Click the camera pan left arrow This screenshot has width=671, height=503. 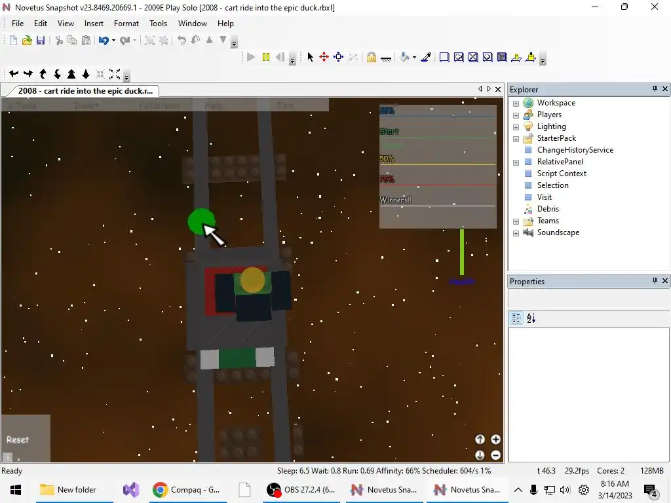pos(14,74)
